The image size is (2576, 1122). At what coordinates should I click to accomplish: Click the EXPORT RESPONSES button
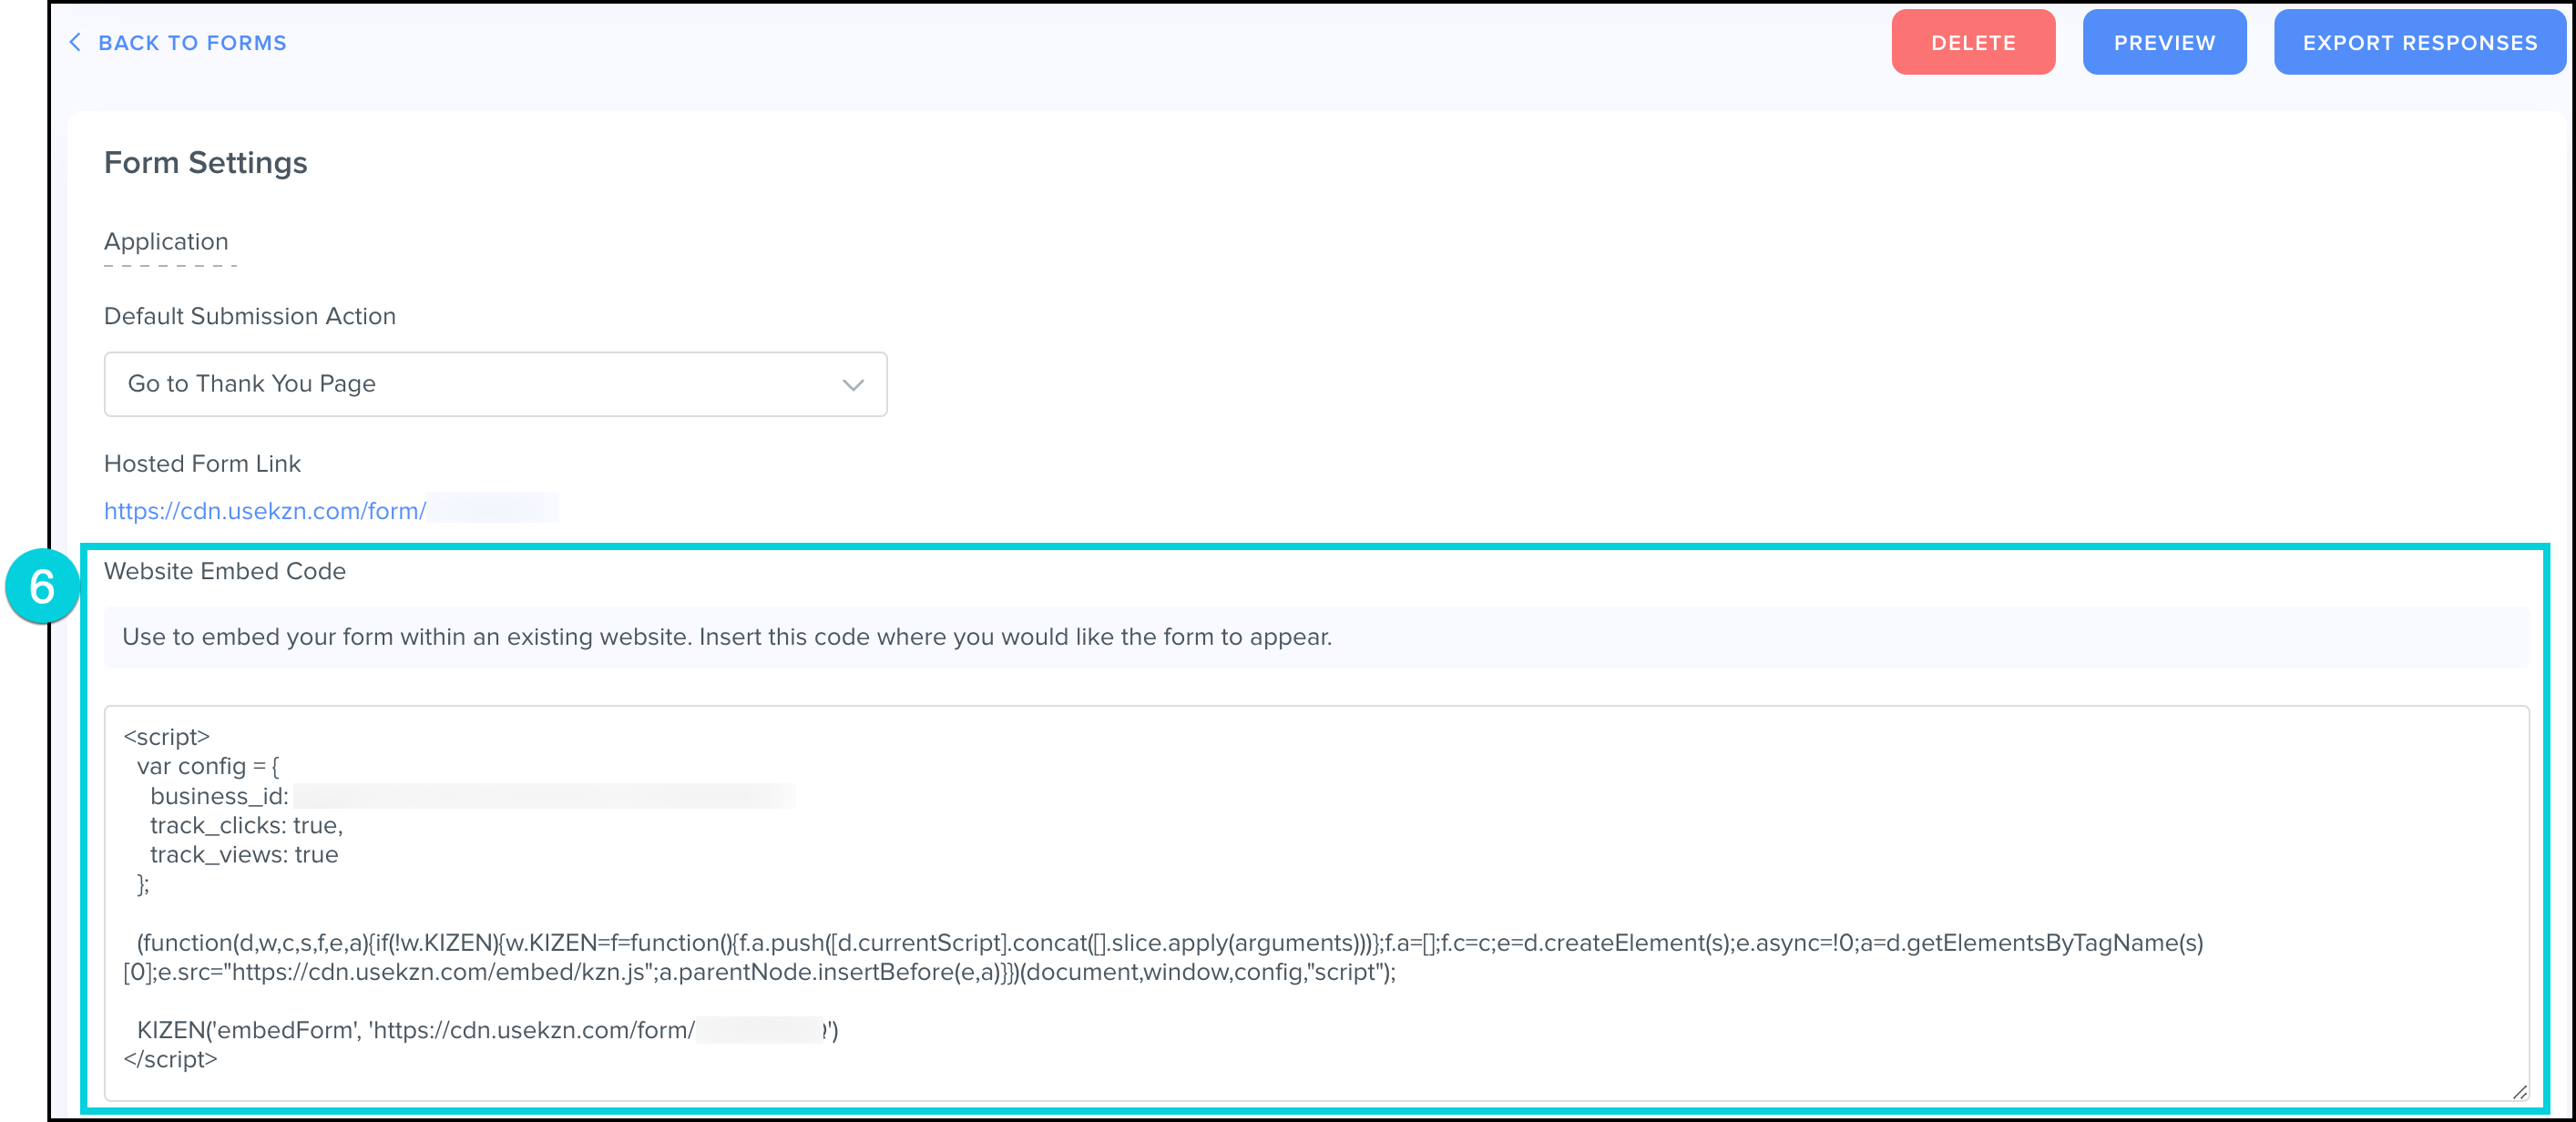pyautogui.click(x=2419, y=43)
